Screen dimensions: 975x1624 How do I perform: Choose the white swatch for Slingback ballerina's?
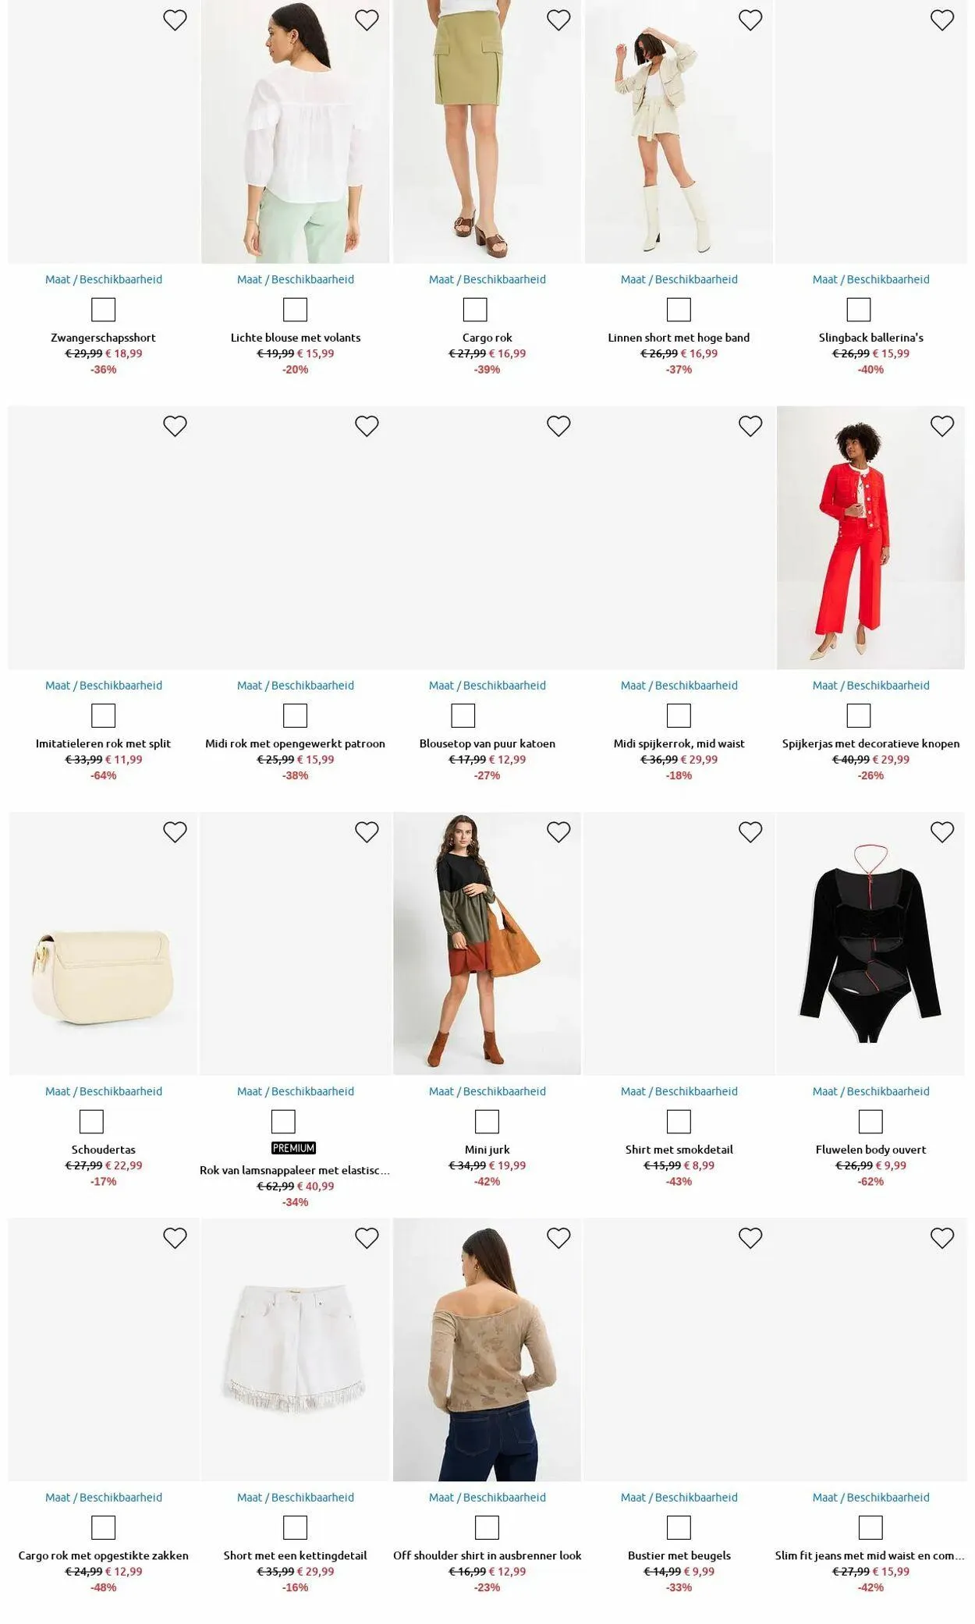coord(859,310)
